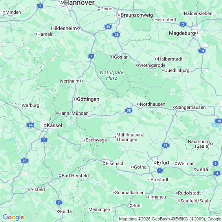The width and height of the screenshot is (222, 222).
Task: Click the Göttingen city marker
Action: click(x=75, y=99)
